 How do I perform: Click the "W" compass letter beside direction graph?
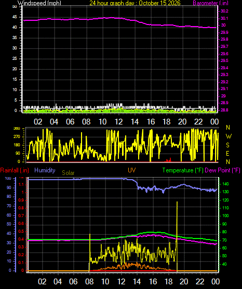(x=228, y=136)
